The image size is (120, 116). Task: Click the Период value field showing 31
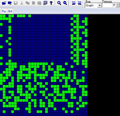[x=109, y=5]
